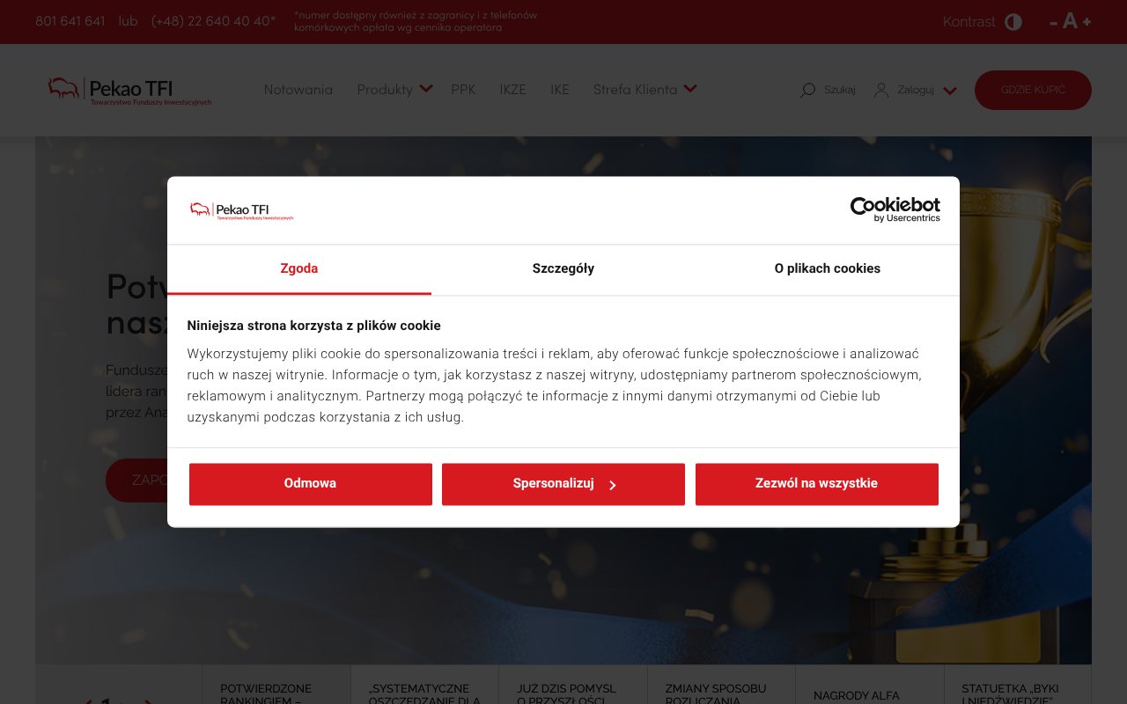
Task: Select the Zgoda tab
Action: [x=298, y=268]
